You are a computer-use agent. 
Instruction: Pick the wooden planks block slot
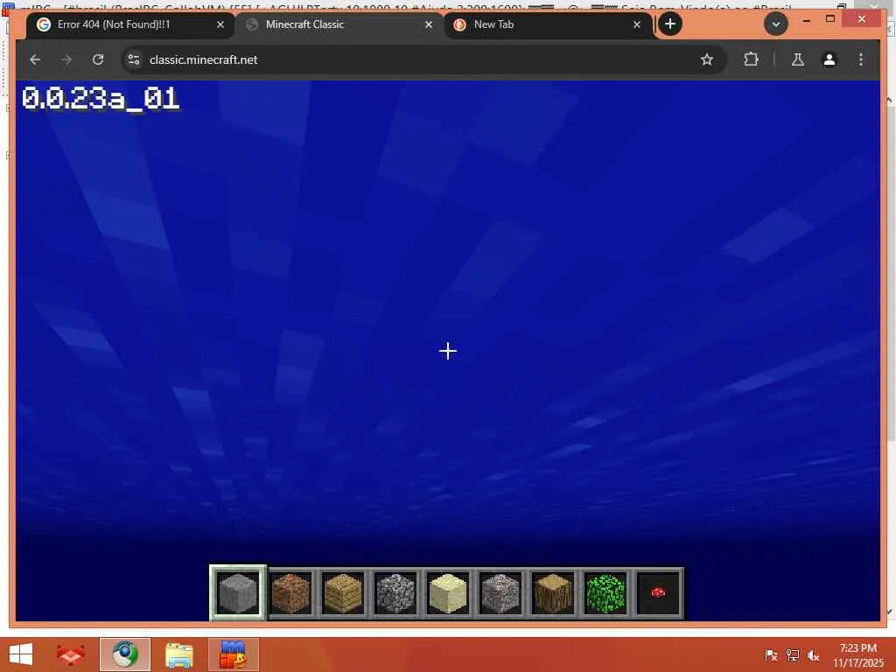coord(343,593)
